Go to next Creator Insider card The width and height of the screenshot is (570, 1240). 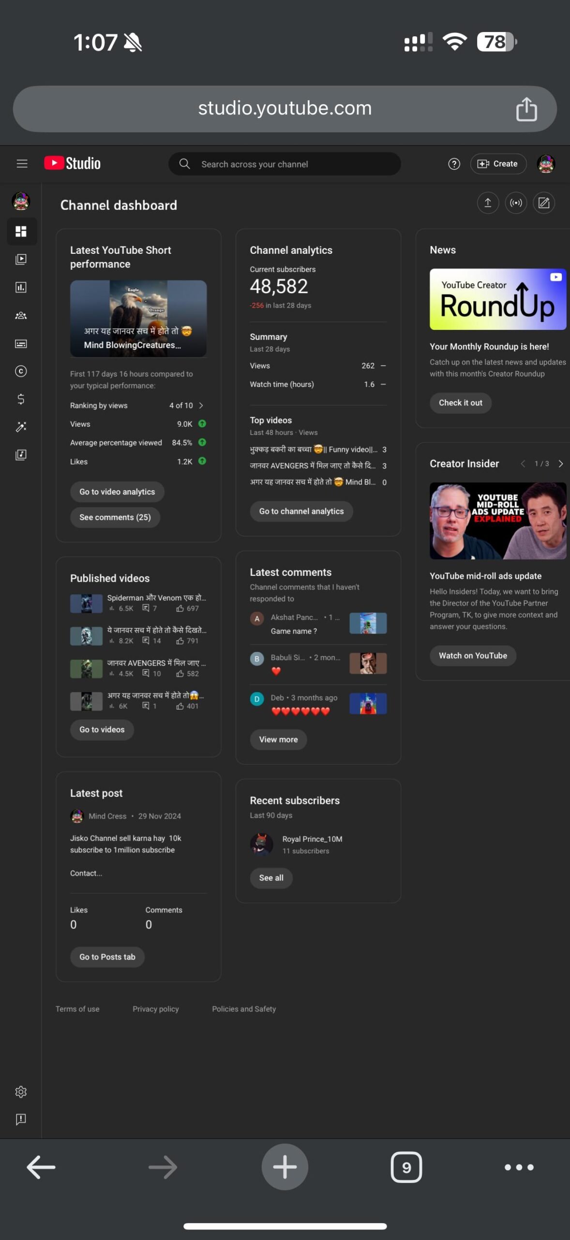[561, 464]
